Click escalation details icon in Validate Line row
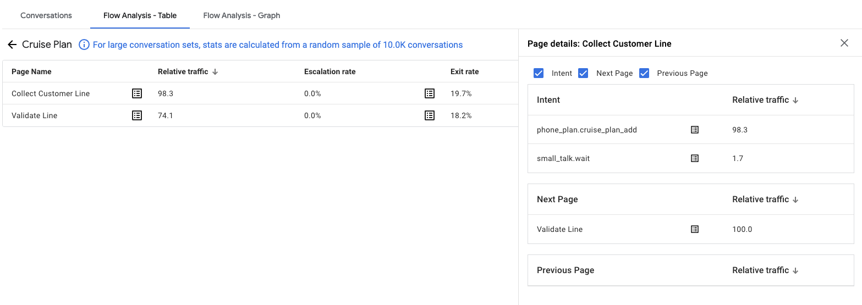The image size is (862, 305). click(x=430, y=115)
